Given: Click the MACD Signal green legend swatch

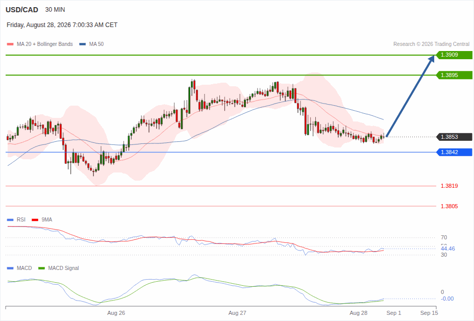Looking at the screenshot, I should tap(42, 268).
